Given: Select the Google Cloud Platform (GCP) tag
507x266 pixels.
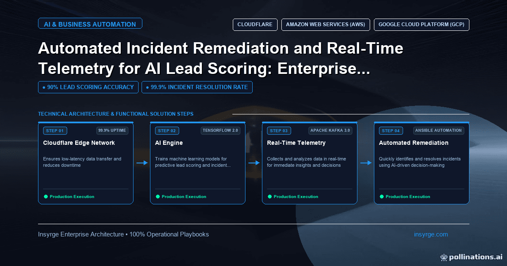Looking at the screenshot, I should tap(421, 24).
